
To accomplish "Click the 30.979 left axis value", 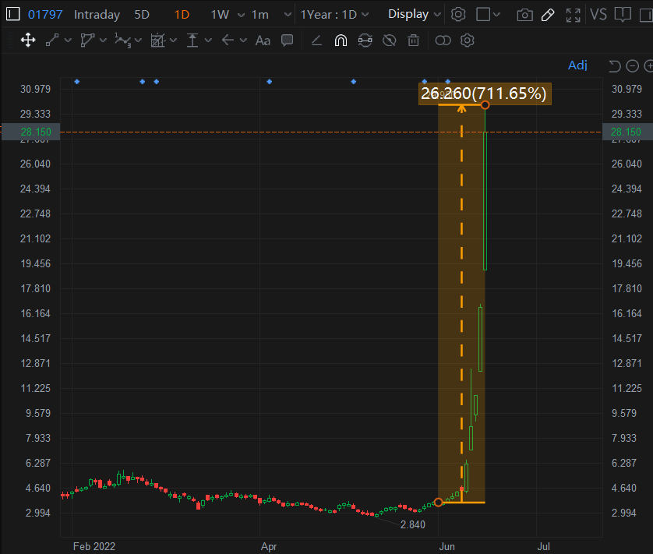I will [35, 89].
